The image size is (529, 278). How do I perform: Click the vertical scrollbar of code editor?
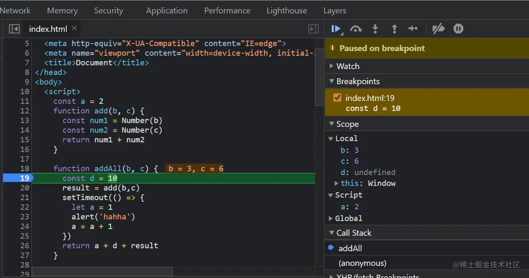pyautogui.click(x=319, y=77)
